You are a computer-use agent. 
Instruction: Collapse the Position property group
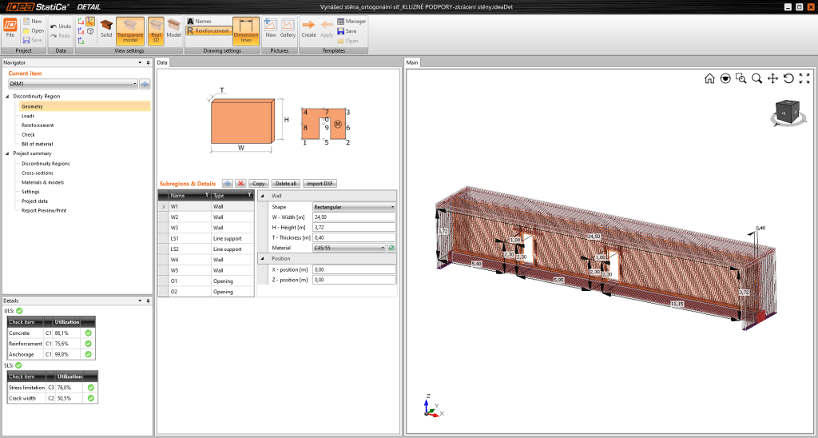(262, 258)
